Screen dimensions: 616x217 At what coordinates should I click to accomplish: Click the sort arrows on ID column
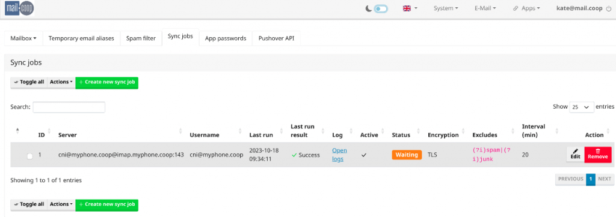tap(49, 131)
